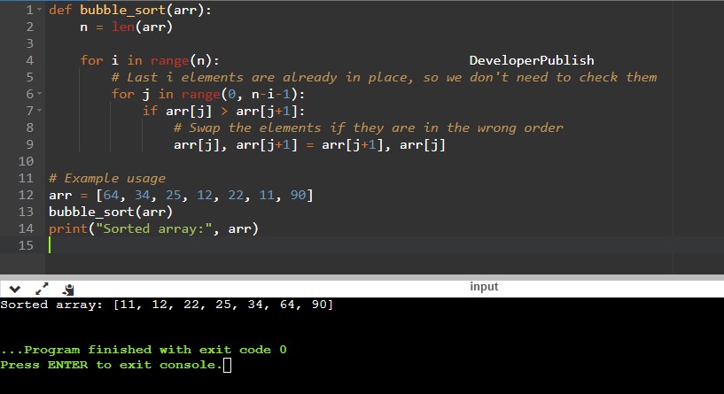Screen dimensions: 724x394
Task: Click the 'n = len(arr)' line
Action: [126, 27]
